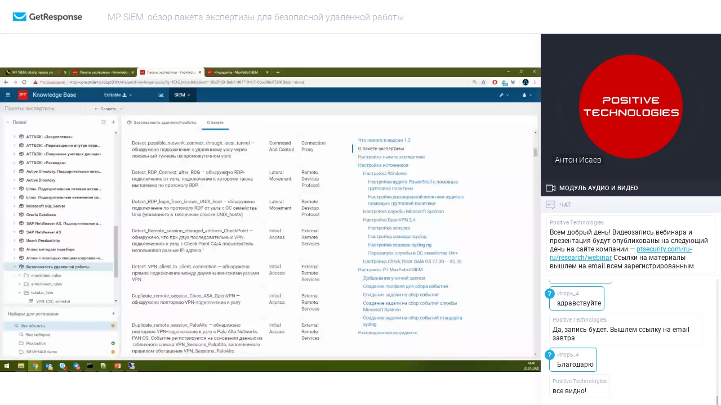Expand the Active Directory folder
Image resolution: width=721 pixels, height=405 pixels.
(15, 180)
